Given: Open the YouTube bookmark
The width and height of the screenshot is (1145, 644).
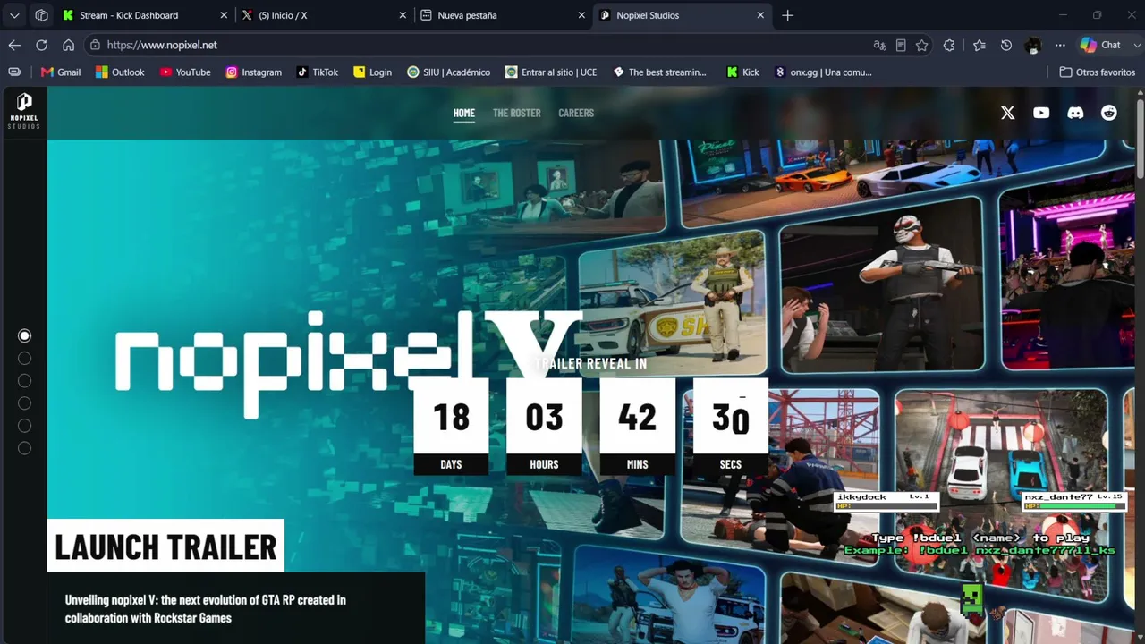Looking at the screenshot, I should [x=185, y=72].
